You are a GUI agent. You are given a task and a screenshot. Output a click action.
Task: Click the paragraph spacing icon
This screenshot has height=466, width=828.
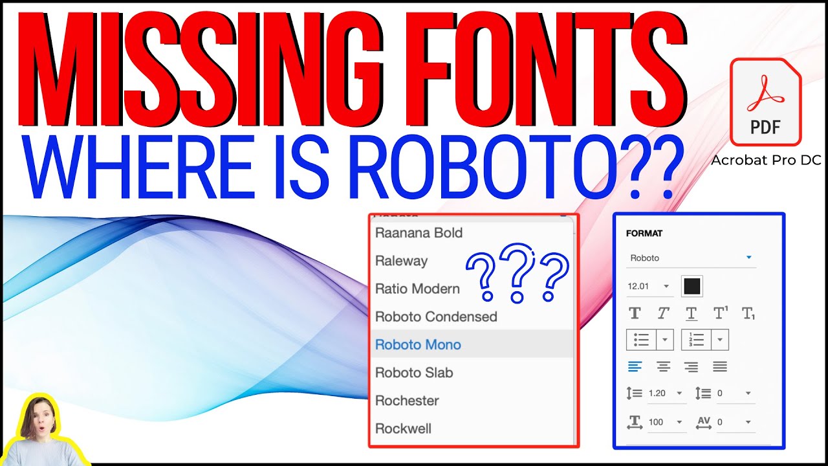pos(703,393)
